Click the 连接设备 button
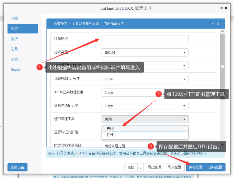The width and height of the screenshot is (234, 178). pos(18,167)
